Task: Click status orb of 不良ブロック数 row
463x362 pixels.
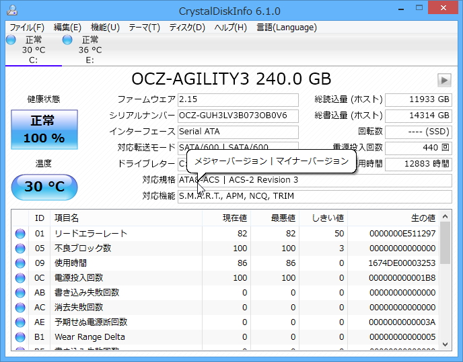Action: [x=20, y=248]
